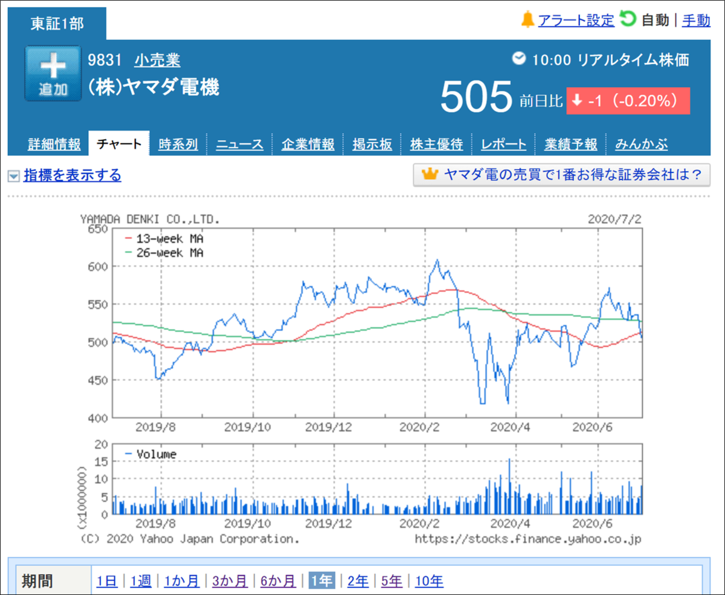725x595 pixels.
Task: Click the 前日比 label
Action: (x=541, y=101)
